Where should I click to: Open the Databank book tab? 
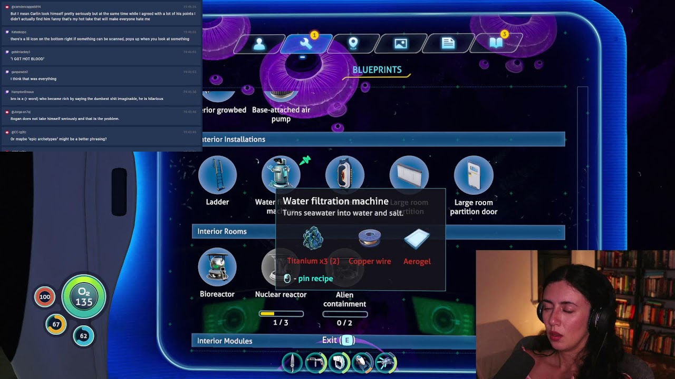click(496, 44)
